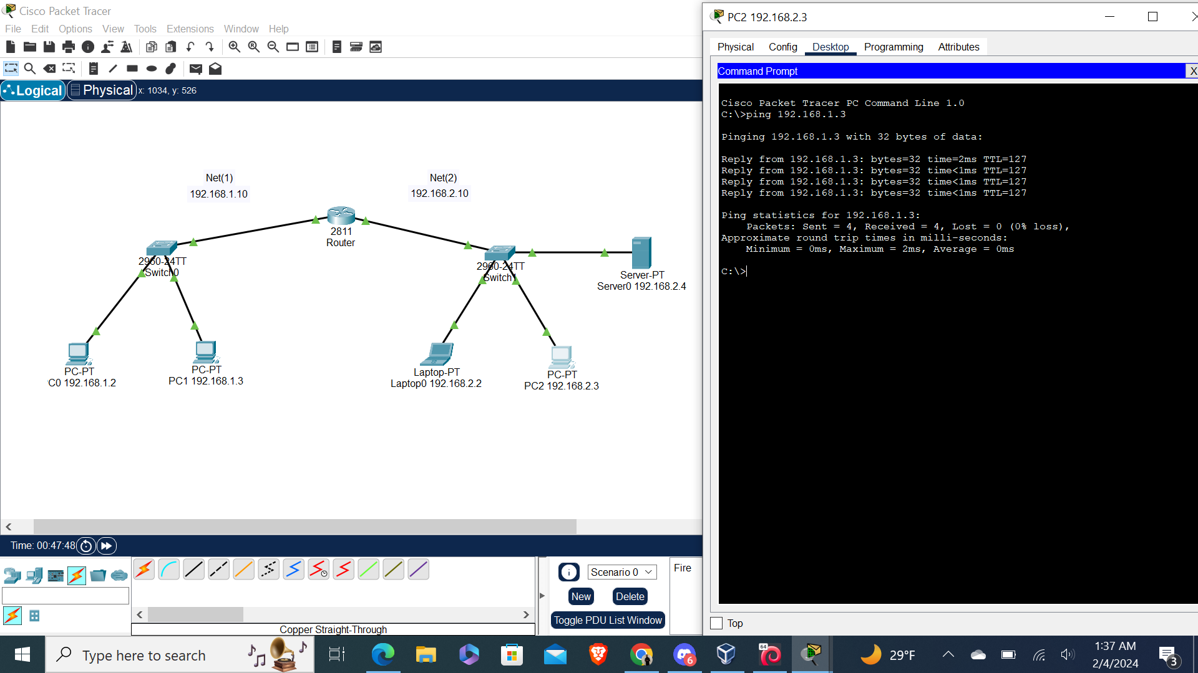1198x673 pixels.
Task: Select the Console light-blue cable
Action: coord(168,569)
